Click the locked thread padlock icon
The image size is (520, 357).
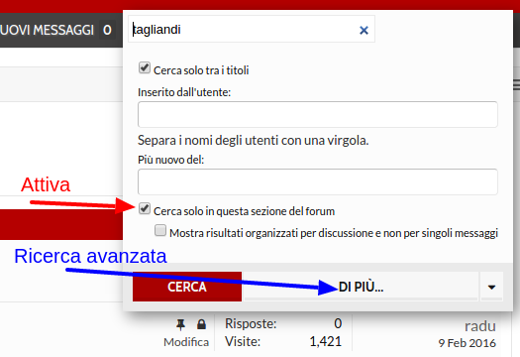[x=201, y=324]
